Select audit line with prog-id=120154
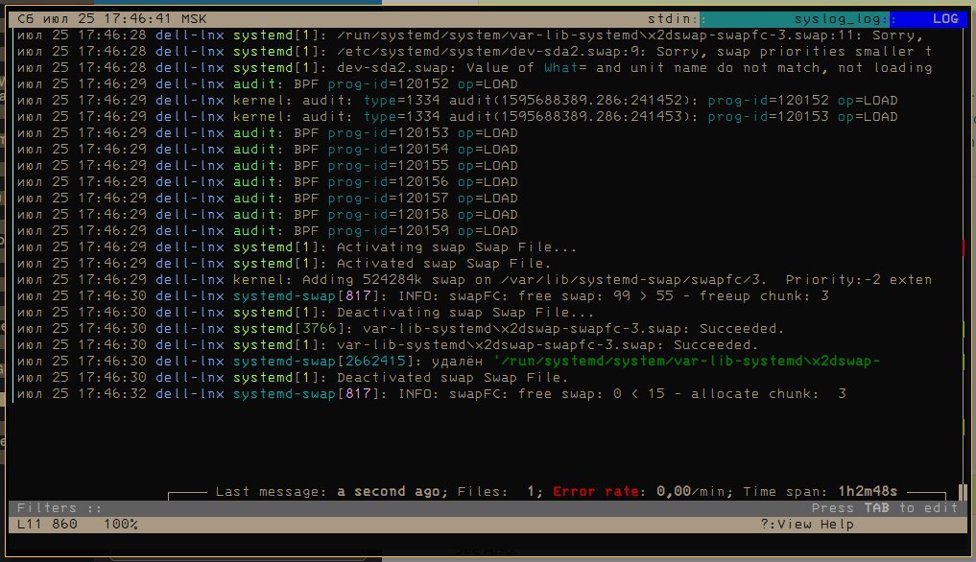The image size is (976, 562). pos(268,149)
